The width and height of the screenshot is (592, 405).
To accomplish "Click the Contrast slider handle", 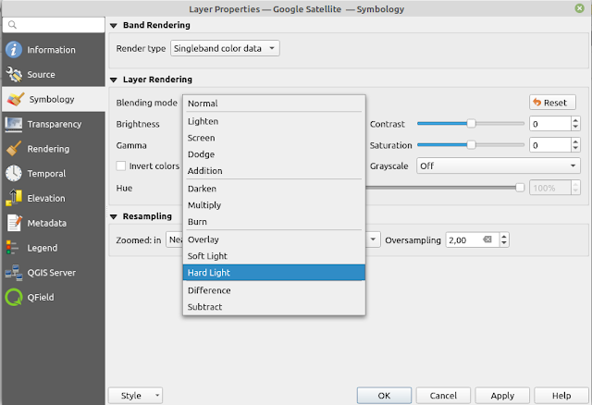I will coord(471,123).
